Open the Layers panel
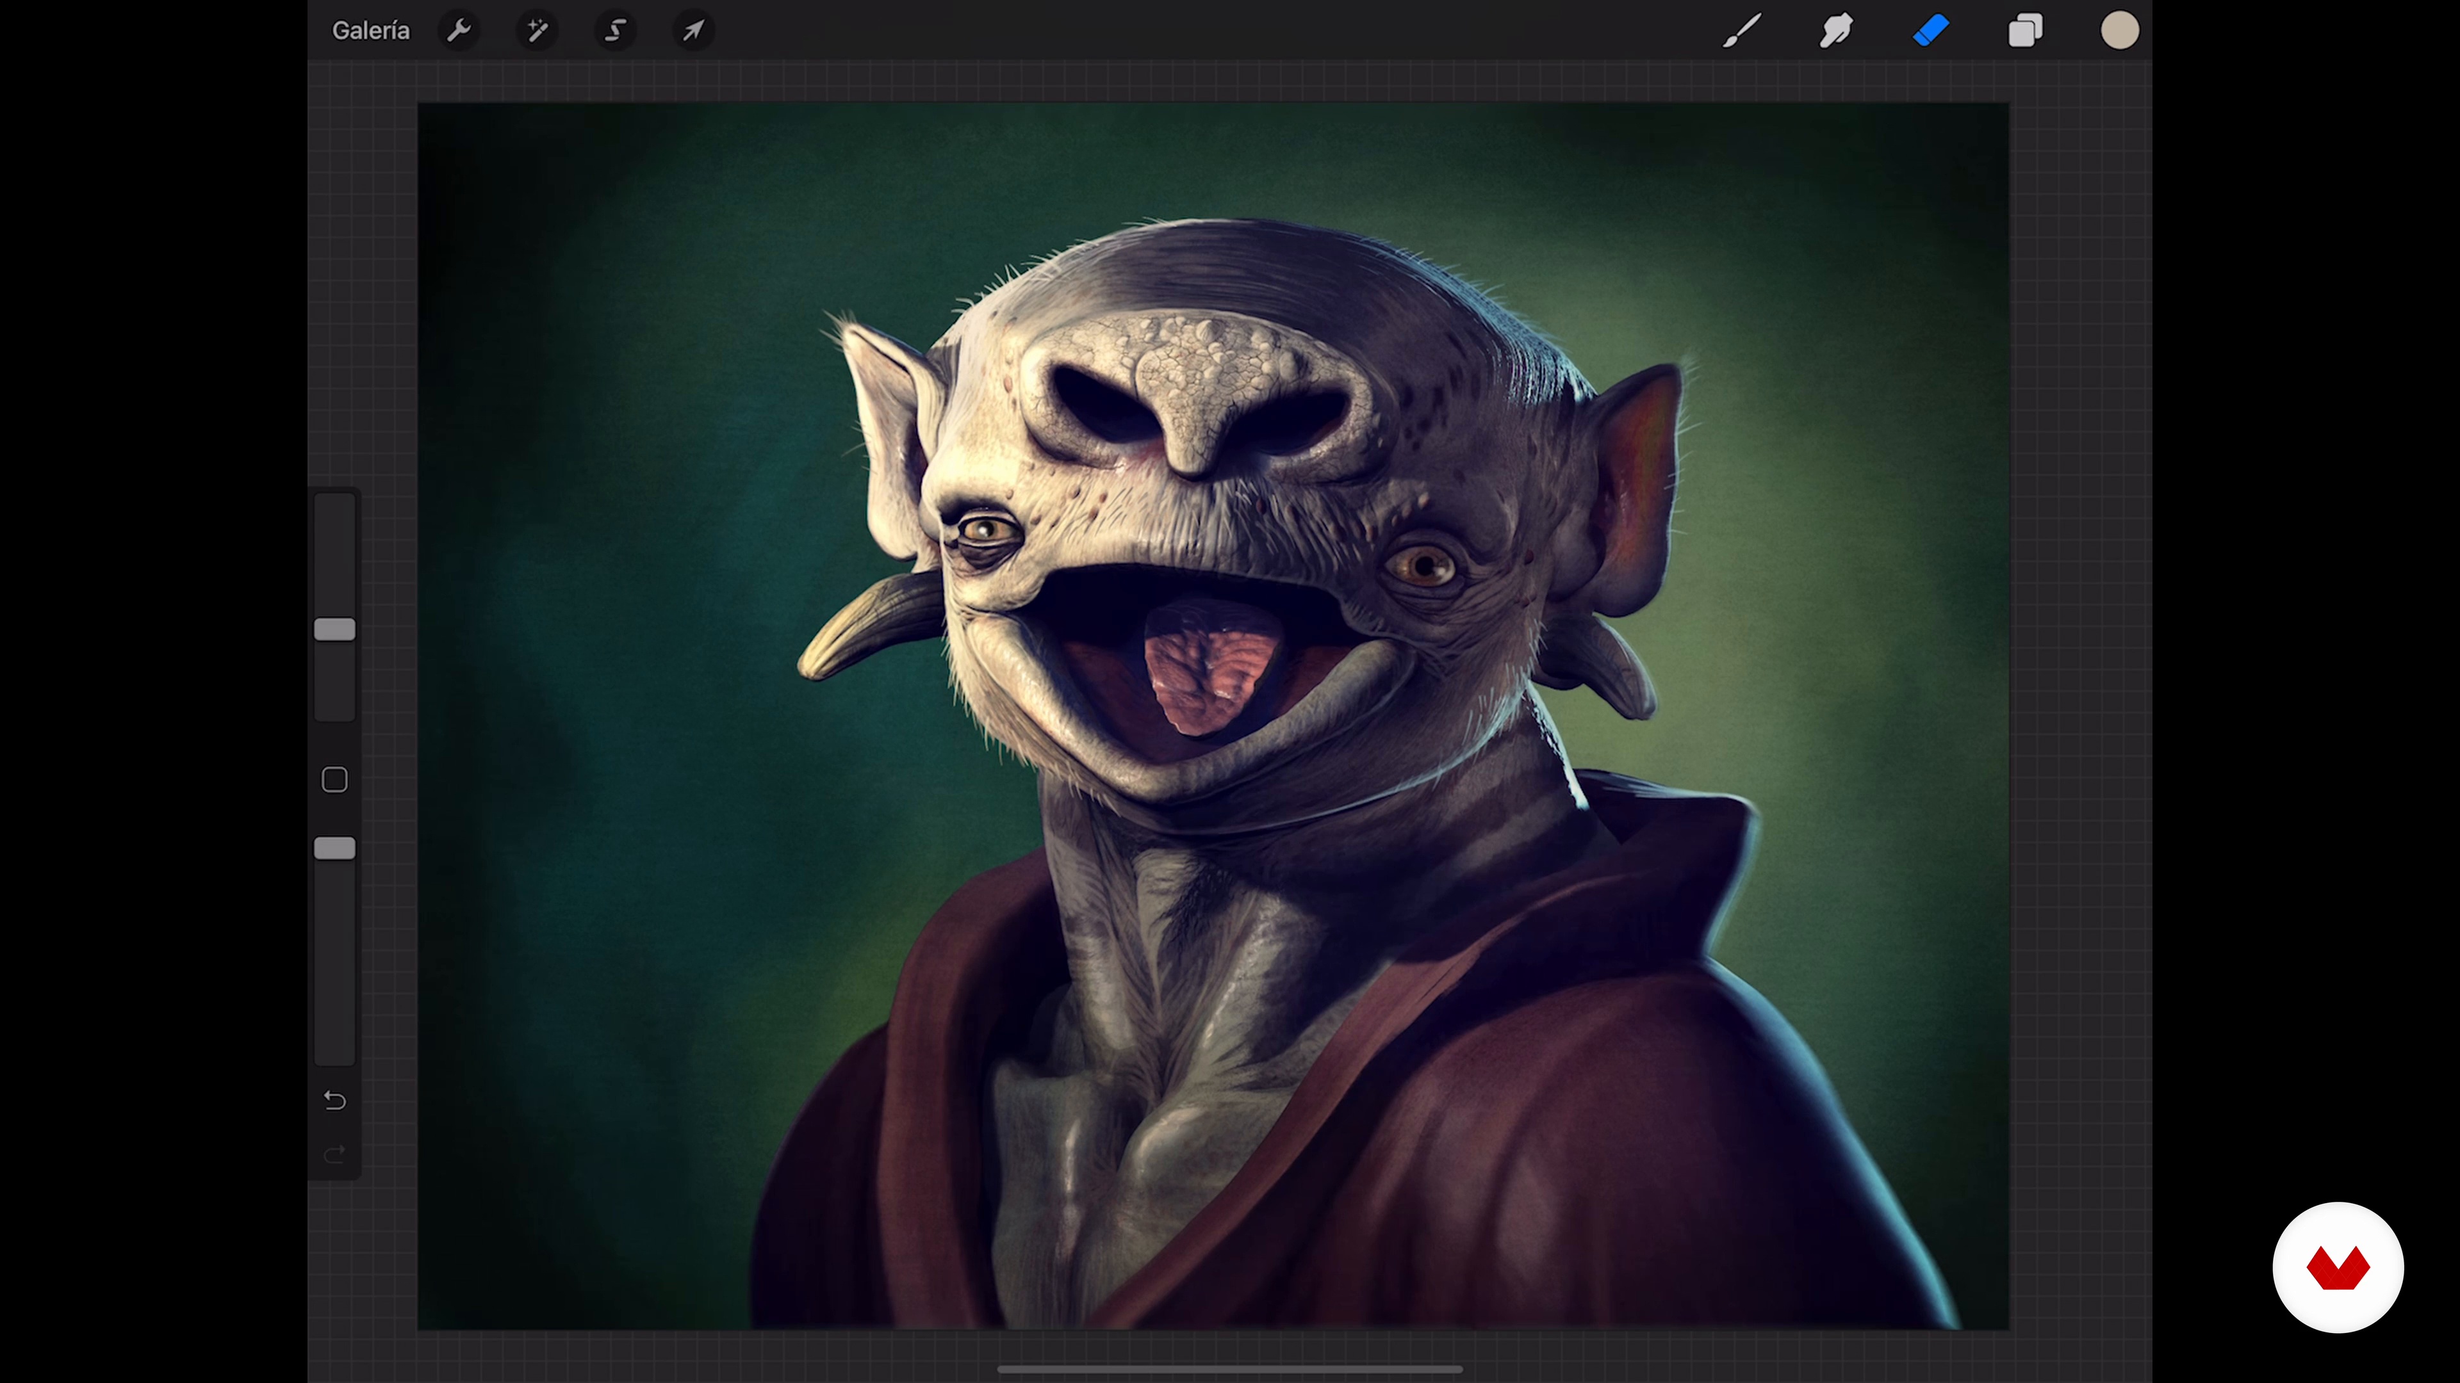The height and width of the screenshot is (1383, 2460). pos(2024,31)
